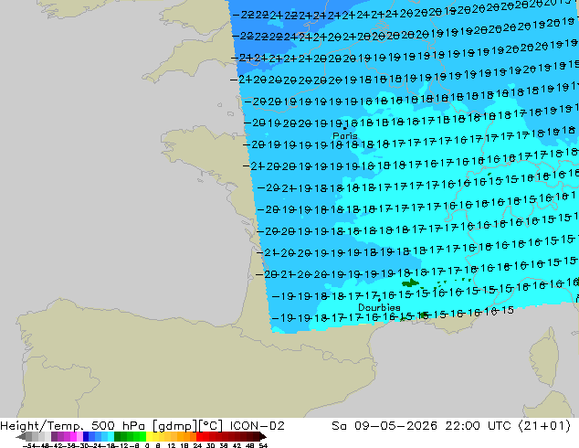This screenshot has width=579, height=448.
Task: Click the '22:00 UTC' time text
Action: pos(478,426)
